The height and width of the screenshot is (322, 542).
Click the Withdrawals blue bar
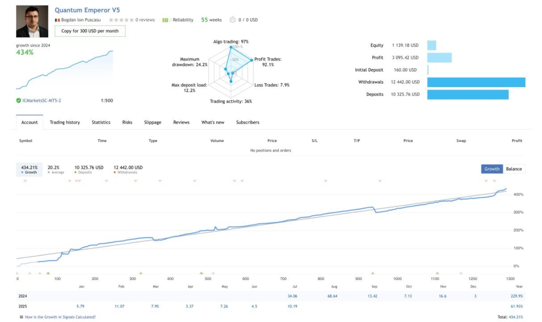tap(476, 82)
